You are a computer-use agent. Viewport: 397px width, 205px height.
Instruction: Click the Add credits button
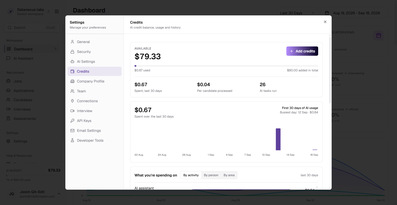[x=302, y=51]
